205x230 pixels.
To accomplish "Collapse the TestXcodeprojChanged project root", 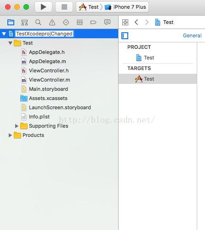I will (x=4, y=34).
